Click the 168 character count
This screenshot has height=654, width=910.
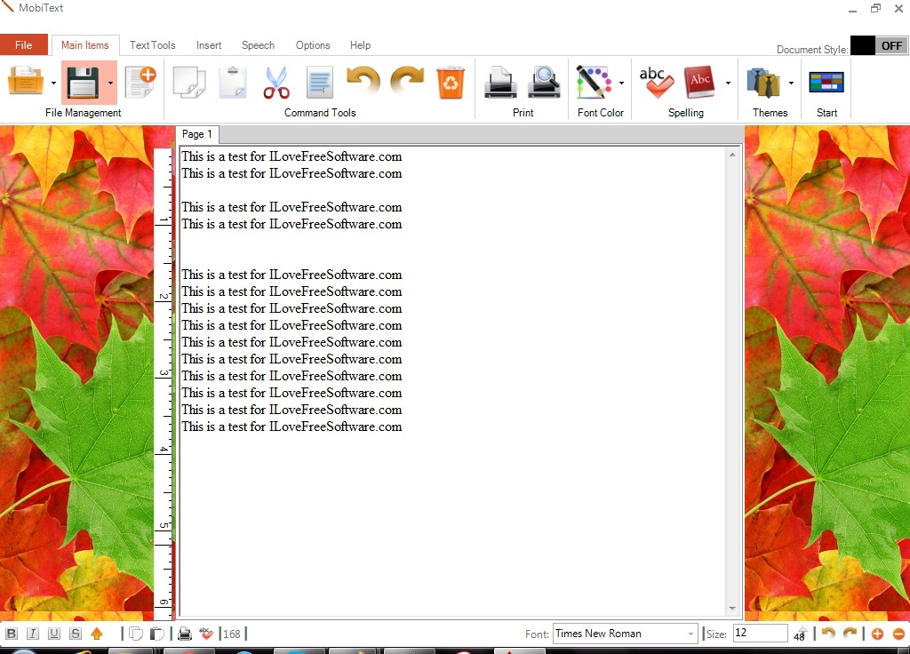click(x=232, y=634)
